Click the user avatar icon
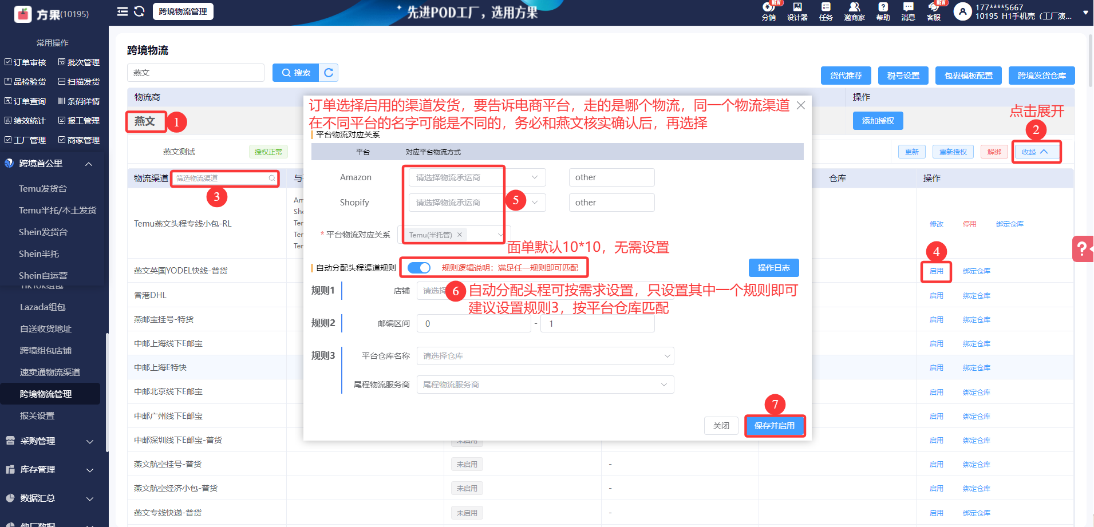Viewport: 1094px width, 527px height. (962, 11)
